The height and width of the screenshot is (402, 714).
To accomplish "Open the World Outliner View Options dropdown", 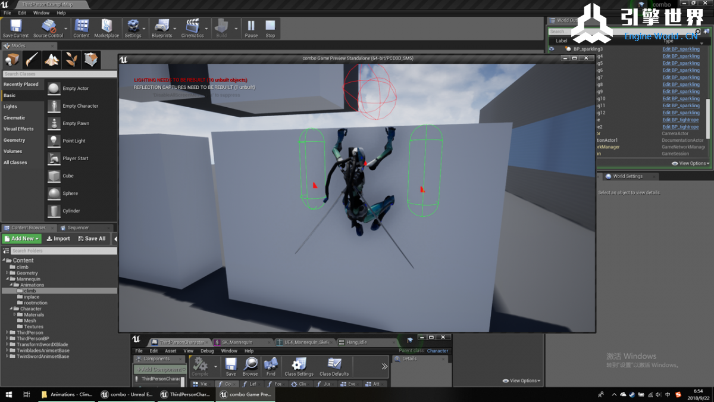I will point(691,163).
